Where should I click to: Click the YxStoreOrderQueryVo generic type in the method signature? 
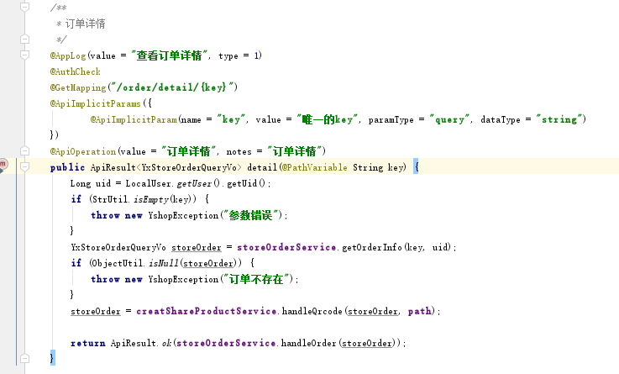click(x=189, y=167)
